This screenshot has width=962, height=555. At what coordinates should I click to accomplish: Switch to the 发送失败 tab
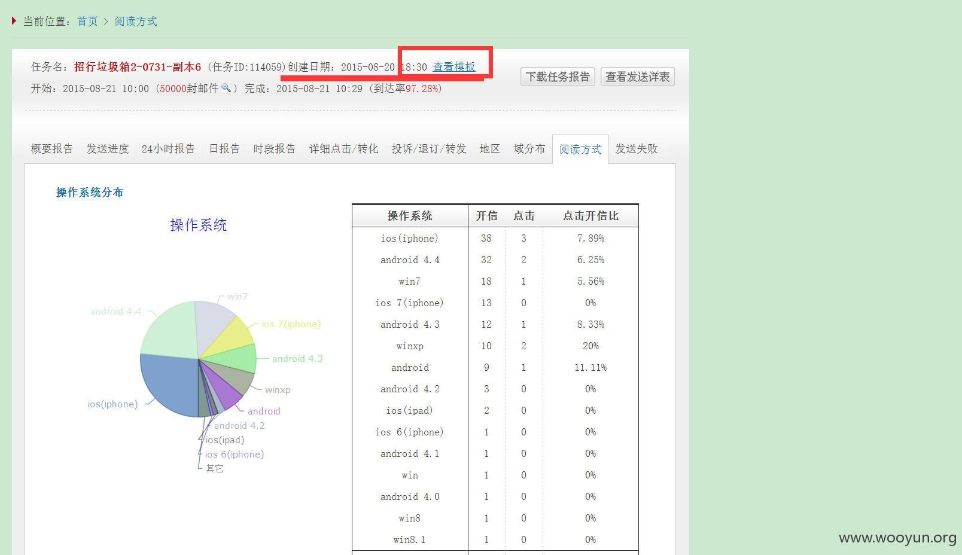pyautogui.click(x=637, y=149)
